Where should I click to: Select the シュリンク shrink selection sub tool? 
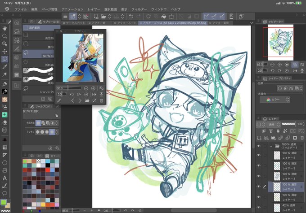point(39,90)
